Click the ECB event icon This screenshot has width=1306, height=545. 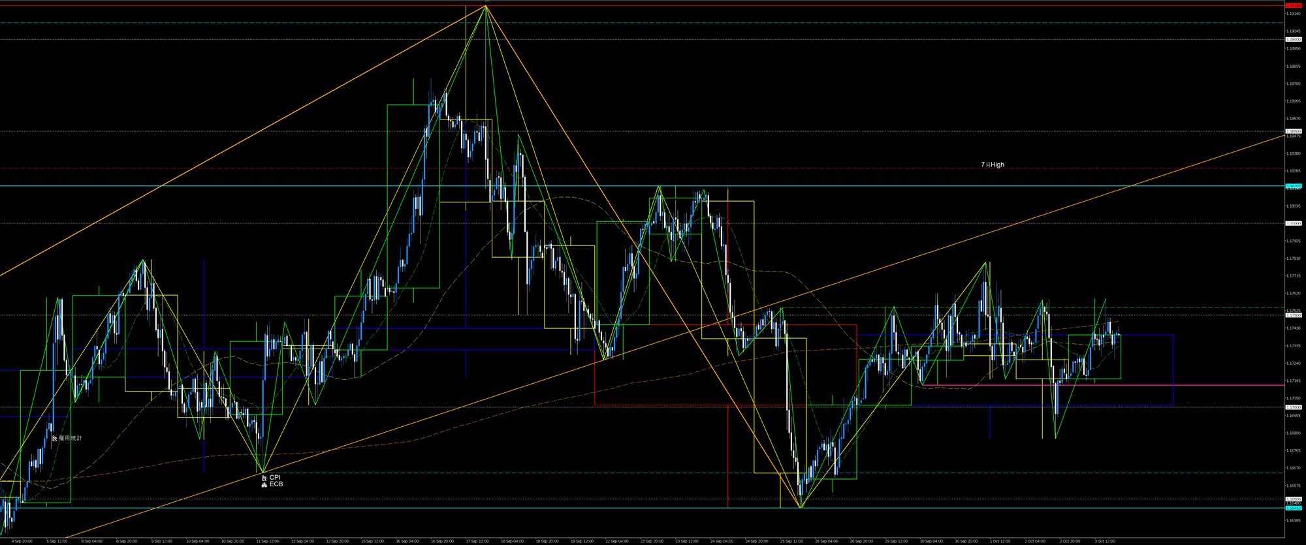pyautogui.click(x=264, y=485)
